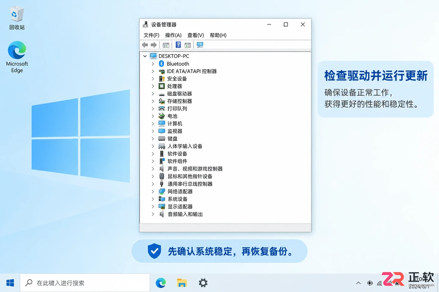Click the 鼠标和其他指针设备 mouse icon

pos(162,176)
